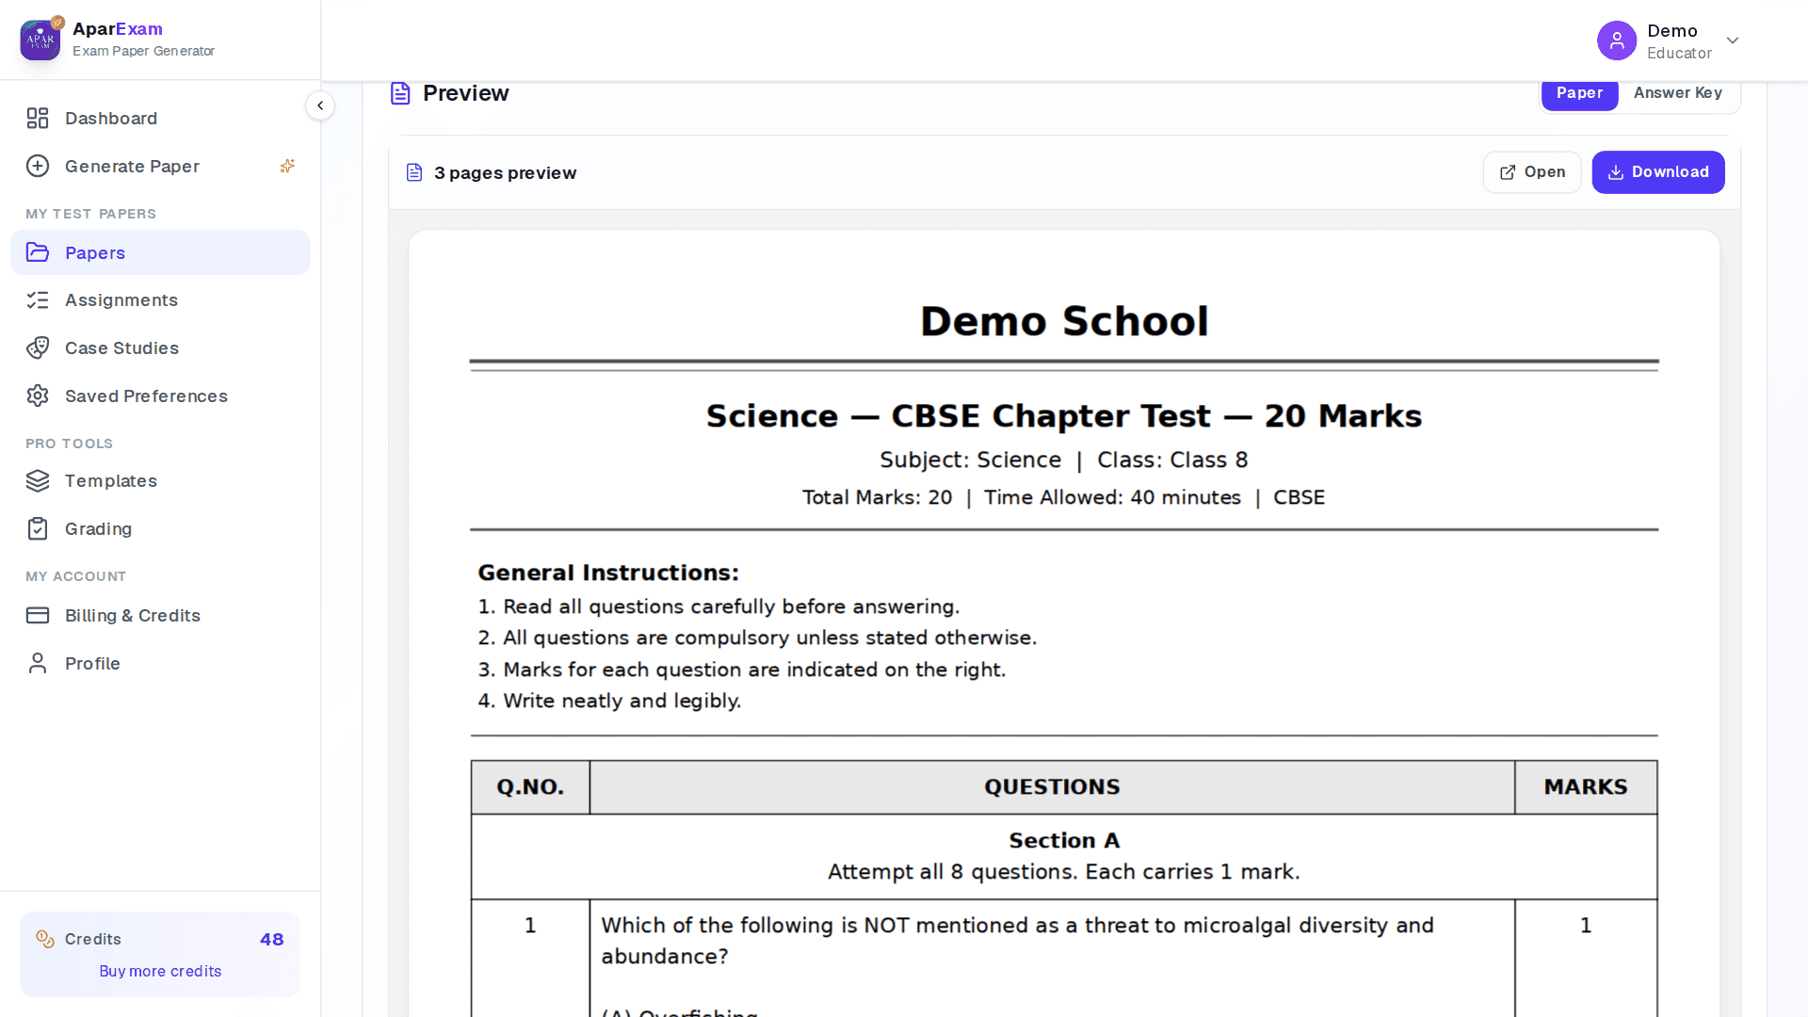Click the Generate Paper label
Image resolution: width=1808 pixels, height=1017 pixels.
click(x=132, y=167)
